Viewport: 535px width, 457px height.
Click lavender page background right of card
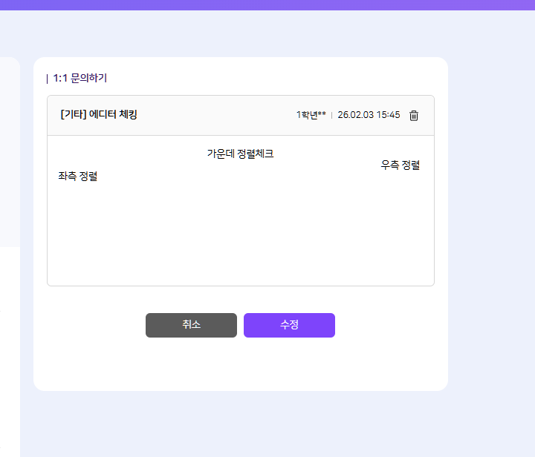(x=490, y=223)
